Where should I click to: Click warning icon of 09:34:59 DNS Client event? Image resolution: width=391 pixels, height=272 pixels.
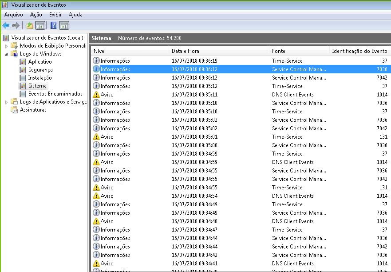[96, 162]
